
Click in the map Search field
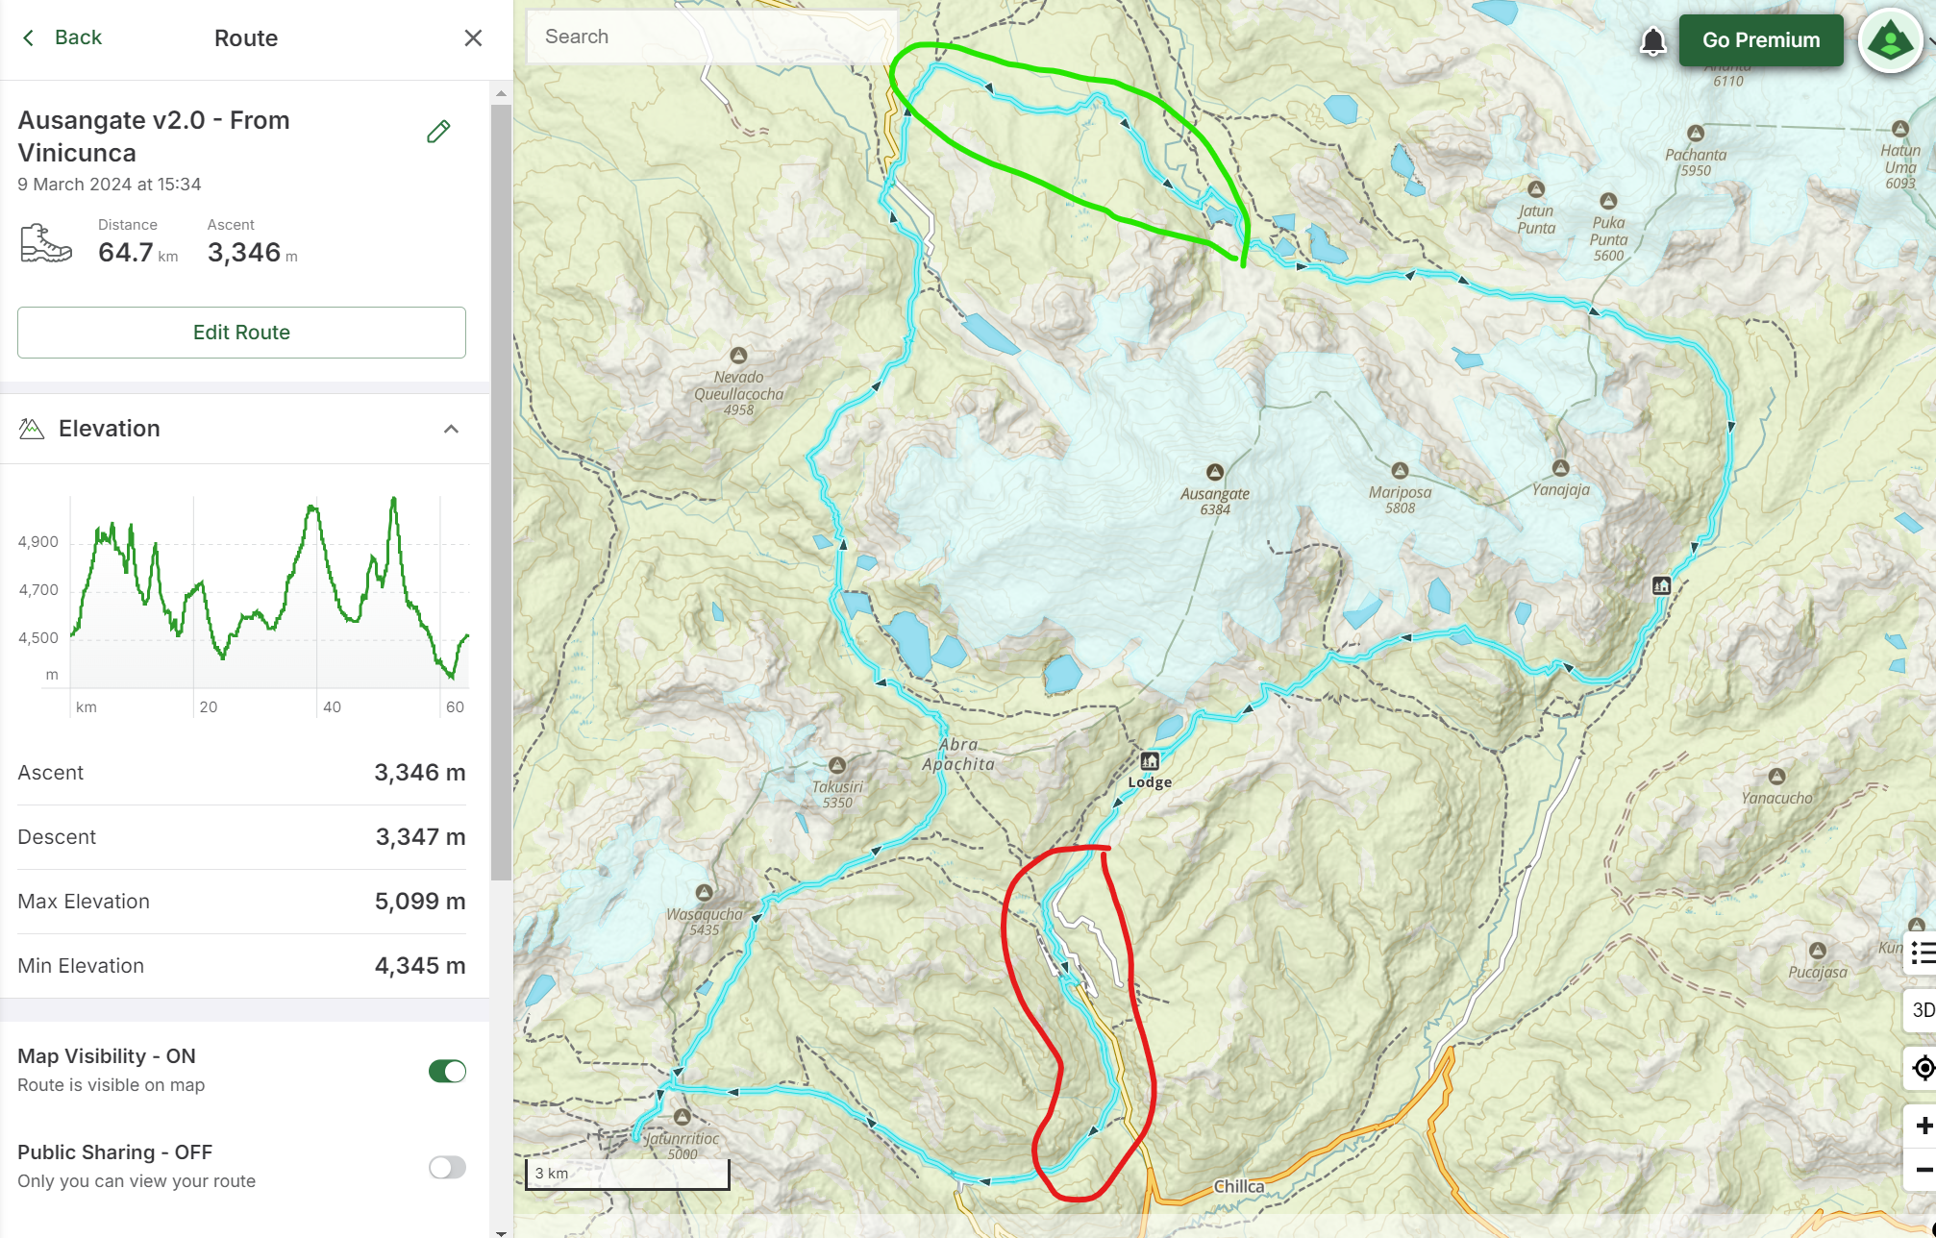tap(711, 37)
